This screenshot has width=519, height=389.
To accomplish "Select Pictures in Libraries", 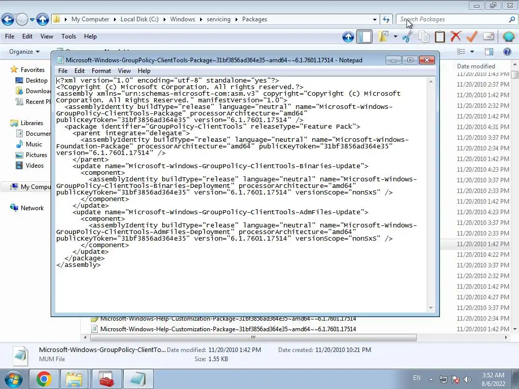I will point(36,155).
